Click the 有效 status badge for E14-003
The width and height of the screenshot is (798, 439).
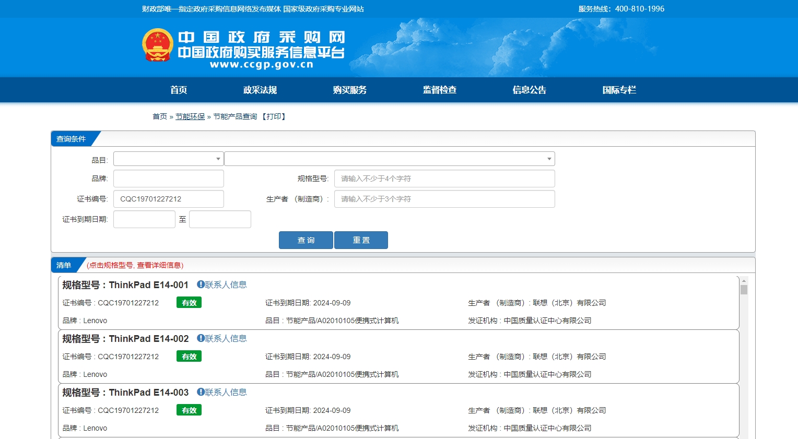click(x=189, y=410)
